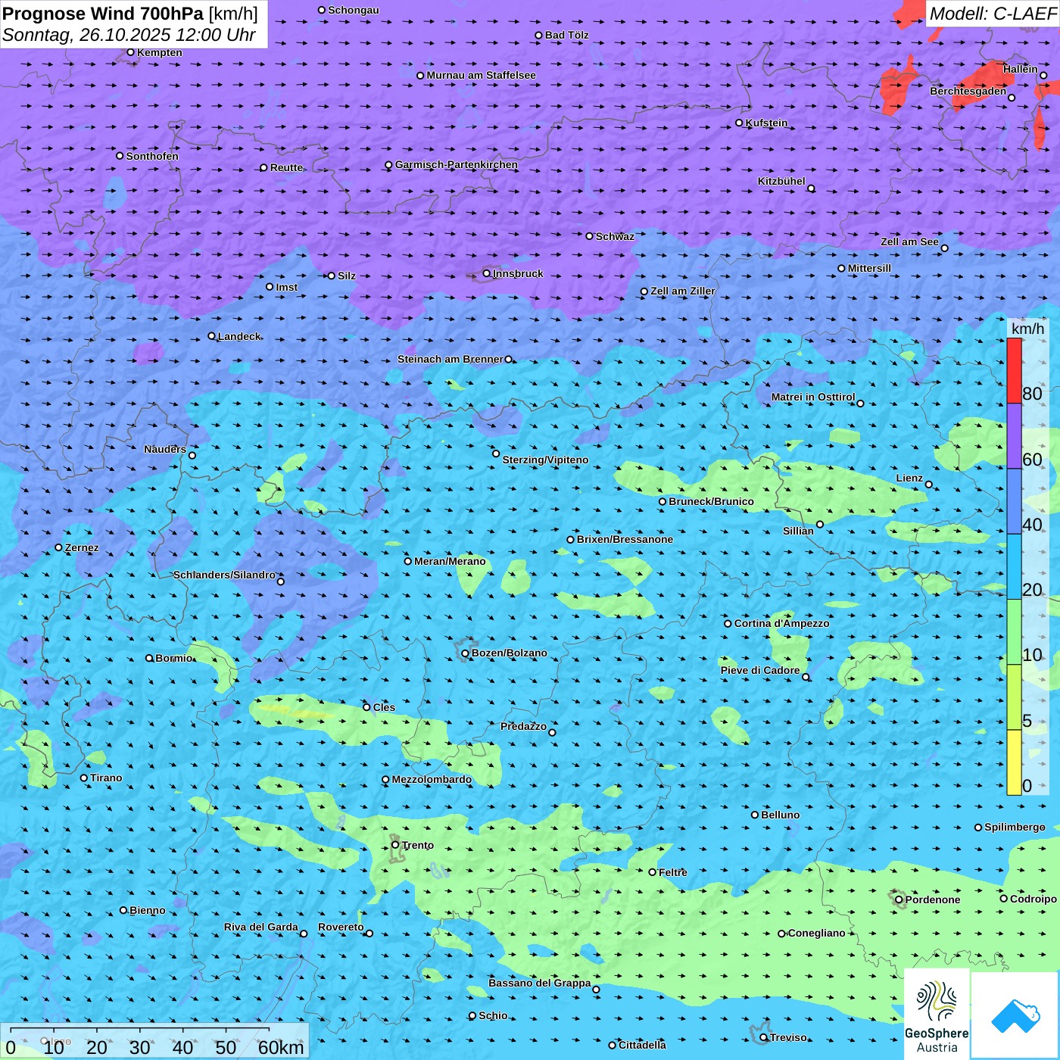Click the Hallein city label
This screenshot has width=1060, height=1060.
click(1021, 69)
